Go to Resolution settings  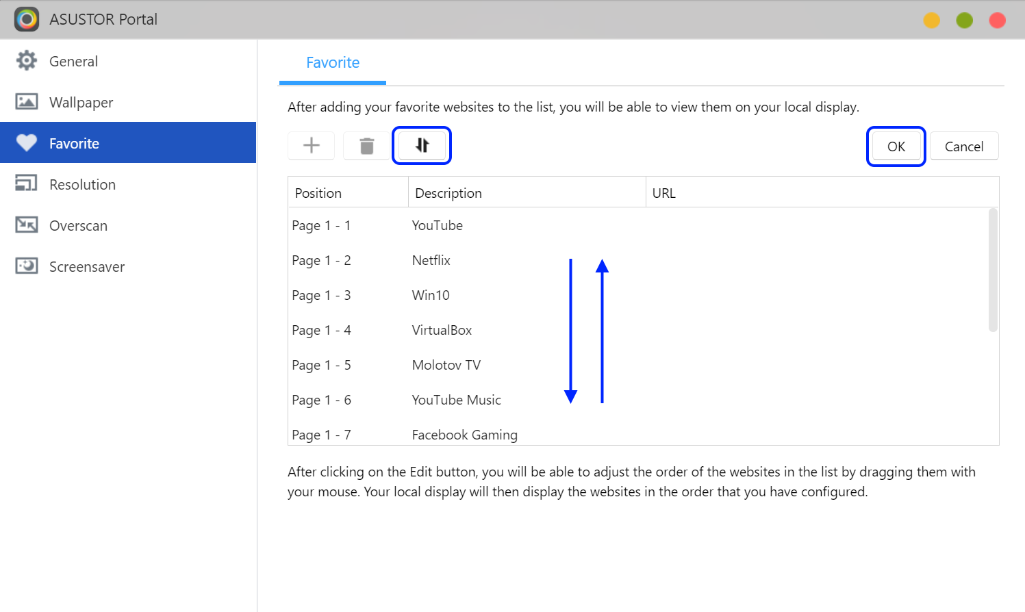pos(128,184)
